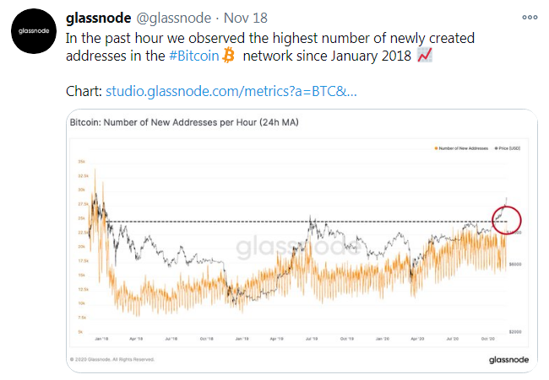Click the red circle highlight on the chart
Image resolution: width=549 pixels, height=380 pixels.
[x=507, y=220]
